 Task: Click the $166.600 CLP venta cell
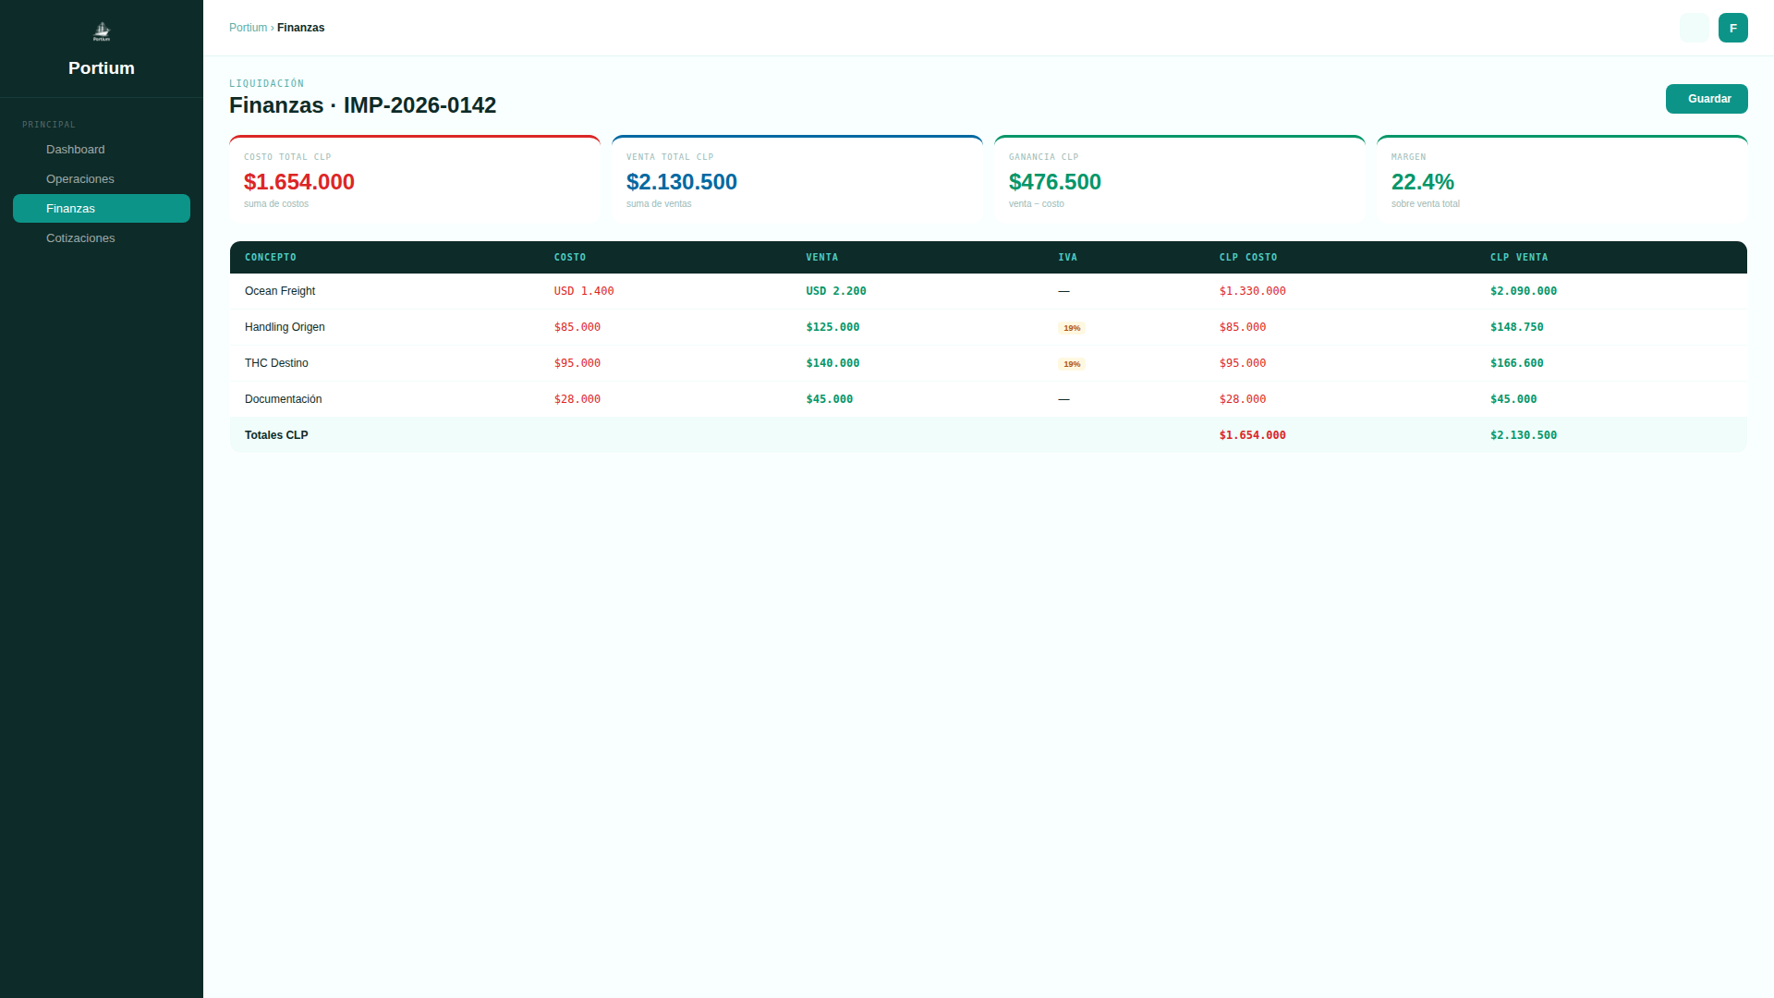(1517, 363)
